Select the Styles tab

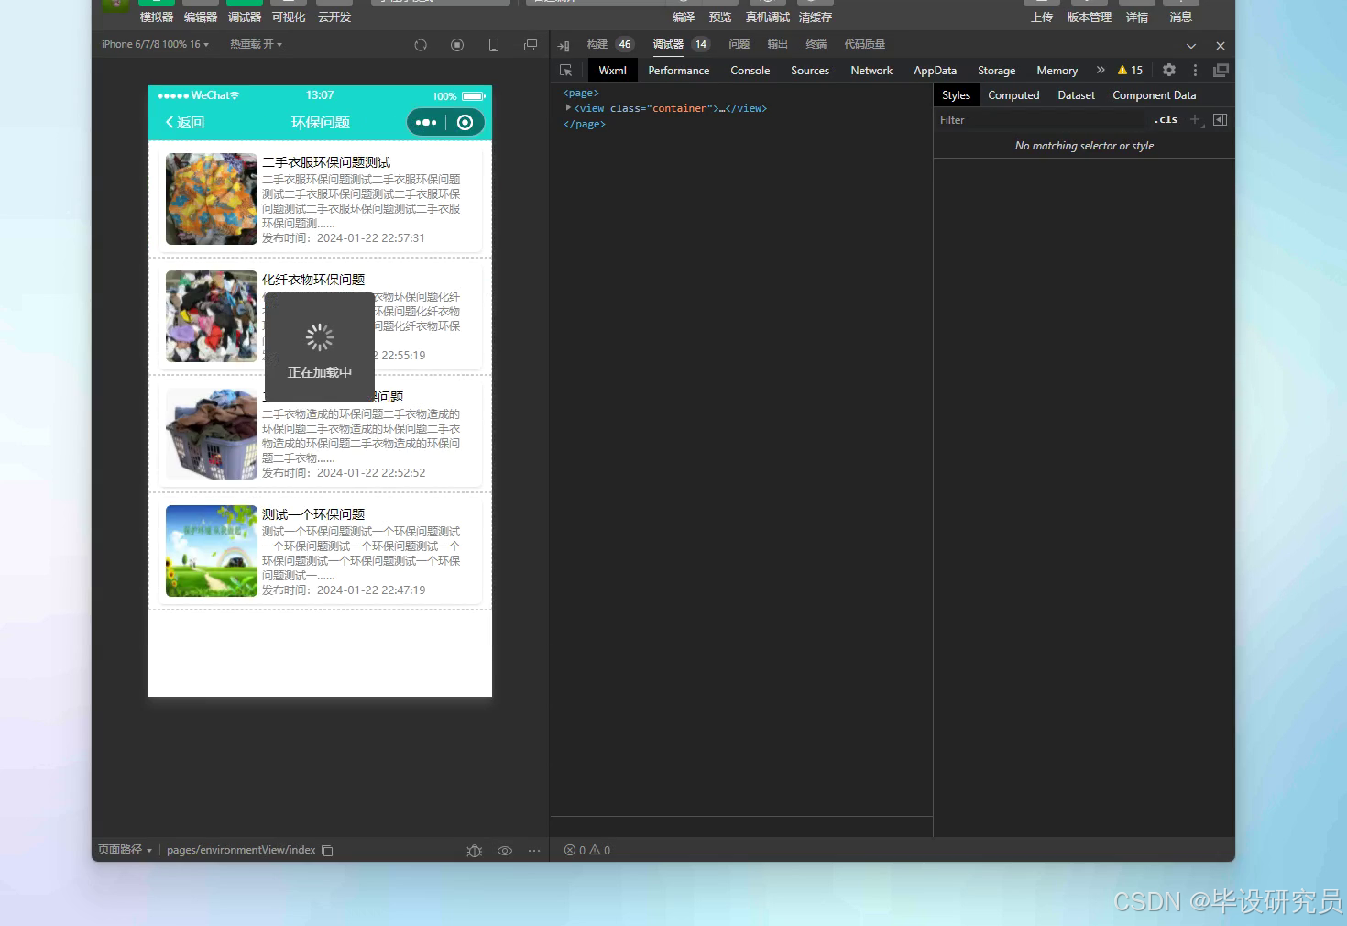click(957, 95)
